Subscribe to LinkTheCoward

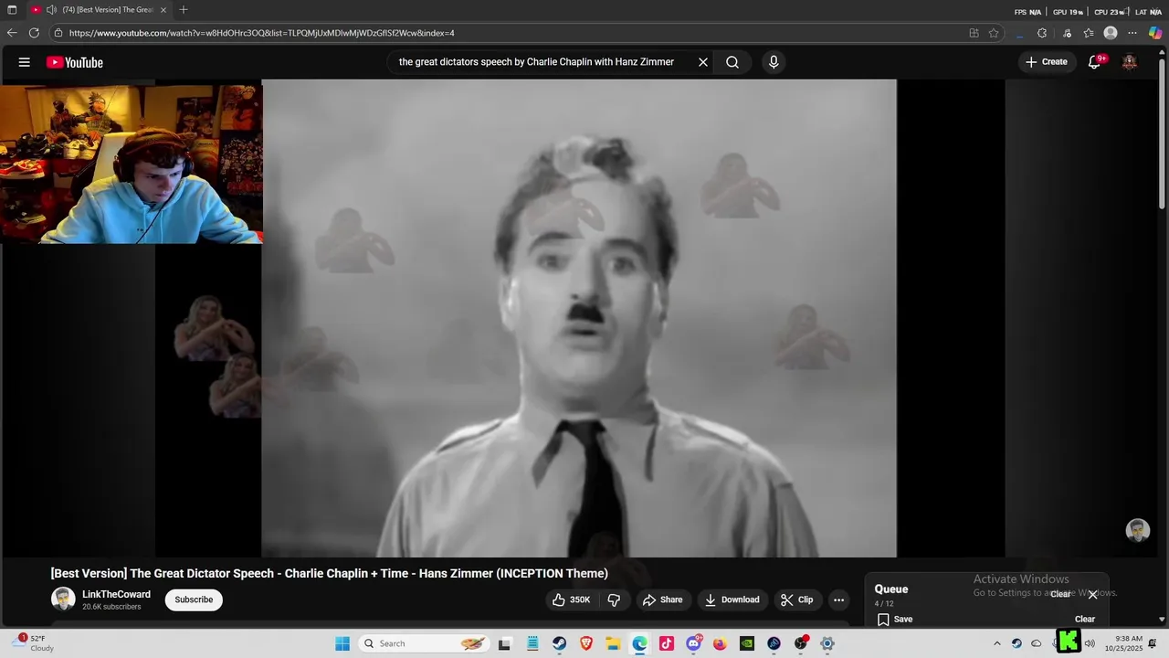coord(194,600)
